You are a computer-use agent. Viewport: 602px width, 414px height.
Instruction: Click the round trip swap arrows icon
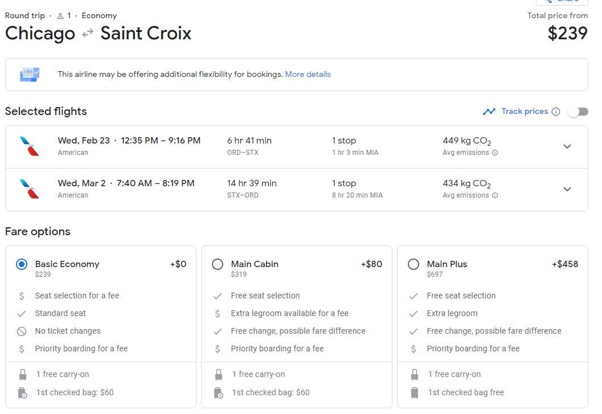pyautogui.click(x=88, y=34)
